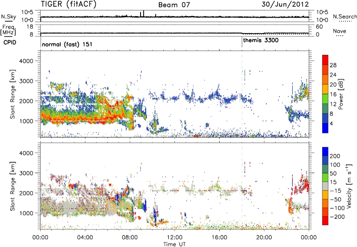Click the '60' tick of the Nave axis

point(319,27)
